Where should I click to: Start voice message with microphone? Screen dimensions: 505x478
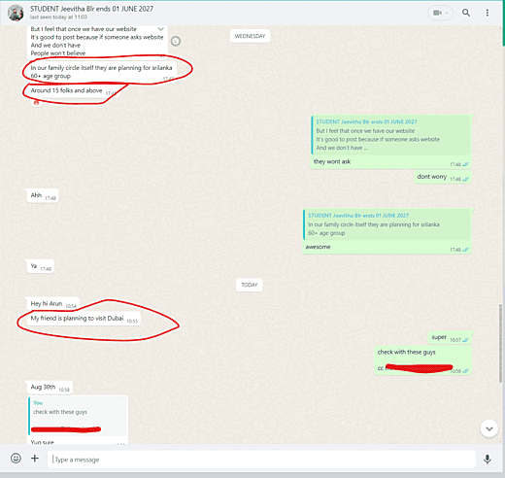click(x=488, y=459)
